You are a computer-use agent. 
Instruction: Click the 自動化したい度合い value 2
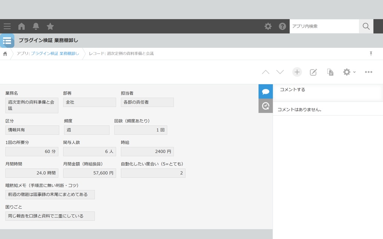[153, 173]
